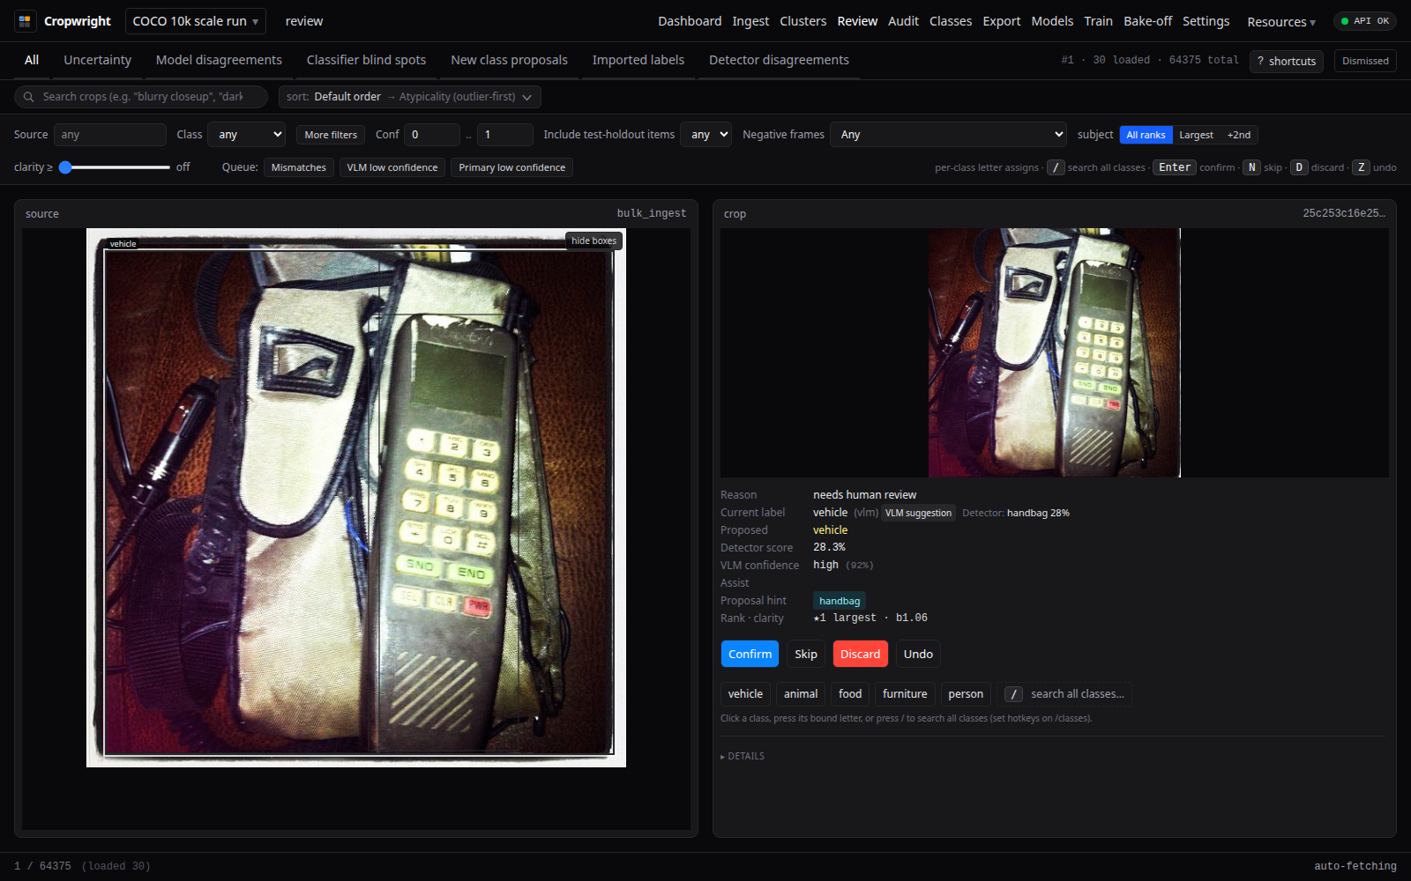This screenshot has width=1411, height=881.
Task: Open the Clusters page
Action: 803,21
